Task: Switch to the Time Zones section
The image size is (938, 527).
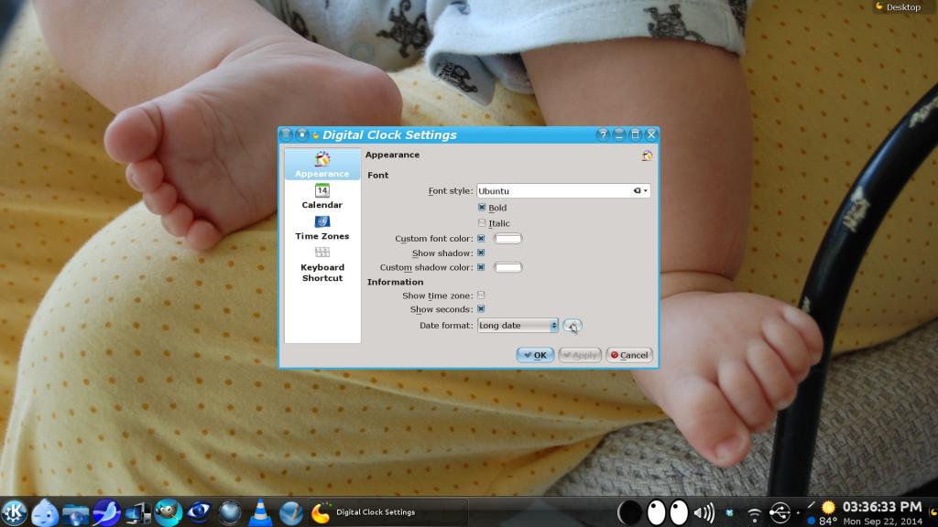Action: click(322, 228)
